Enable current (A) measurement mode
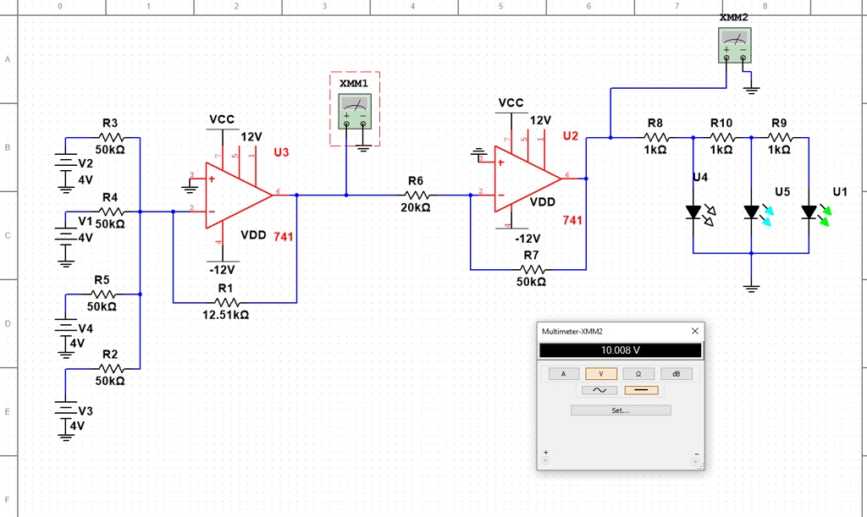Screen dimensions: 867x517 [562, 372]
